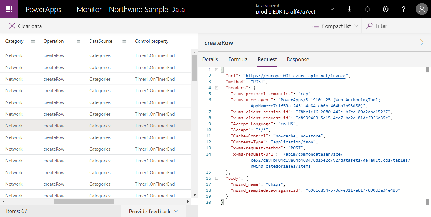
Task: Open the Compact list dropdown arrow
Action: tap(356, 26)
